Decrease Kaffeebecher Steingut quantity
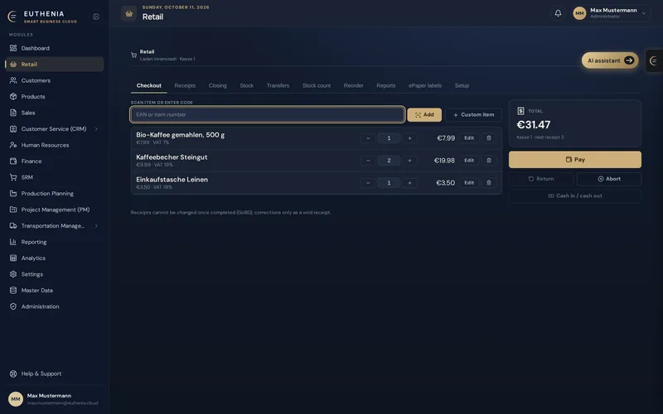The image size is (663, 414). pos(368,161)
